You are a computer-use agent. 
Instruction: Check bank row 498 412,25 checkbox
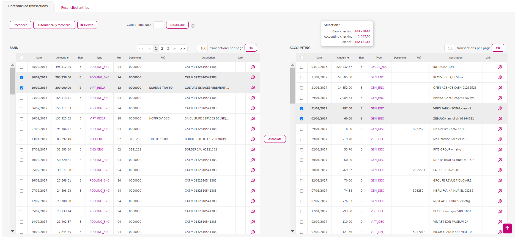pos(21,67)
